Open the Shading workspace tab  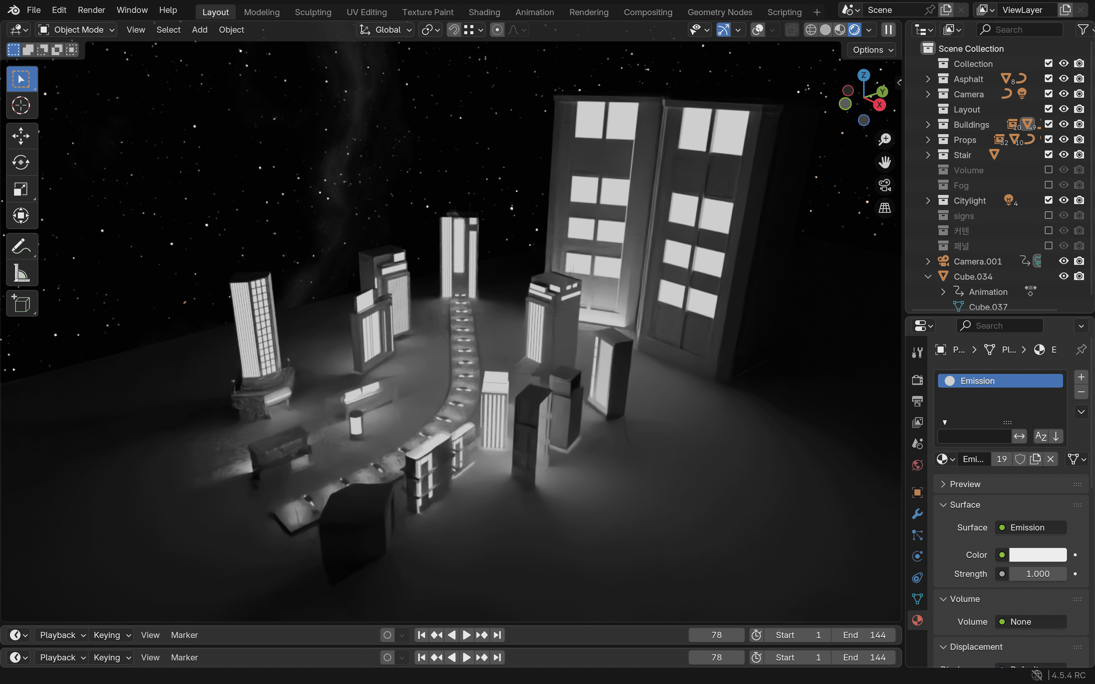tap(484, 12)
